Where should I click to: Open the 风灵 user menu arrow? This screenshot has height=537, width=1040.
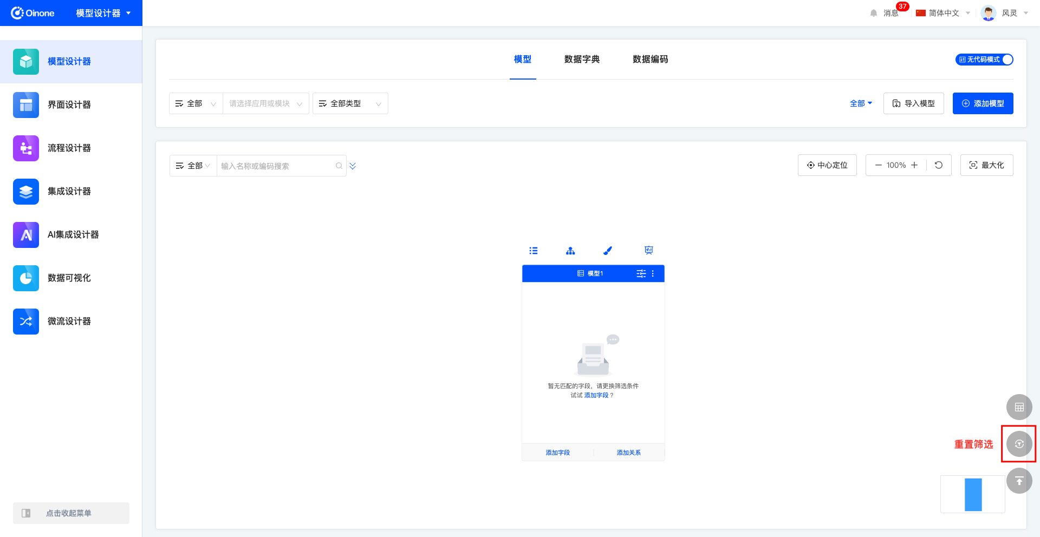pos(1026,13)
